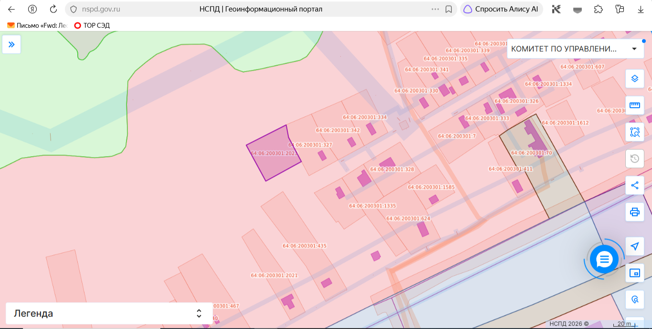
Task: Click the site protection shield icon
Action: (x=73, y=9)
